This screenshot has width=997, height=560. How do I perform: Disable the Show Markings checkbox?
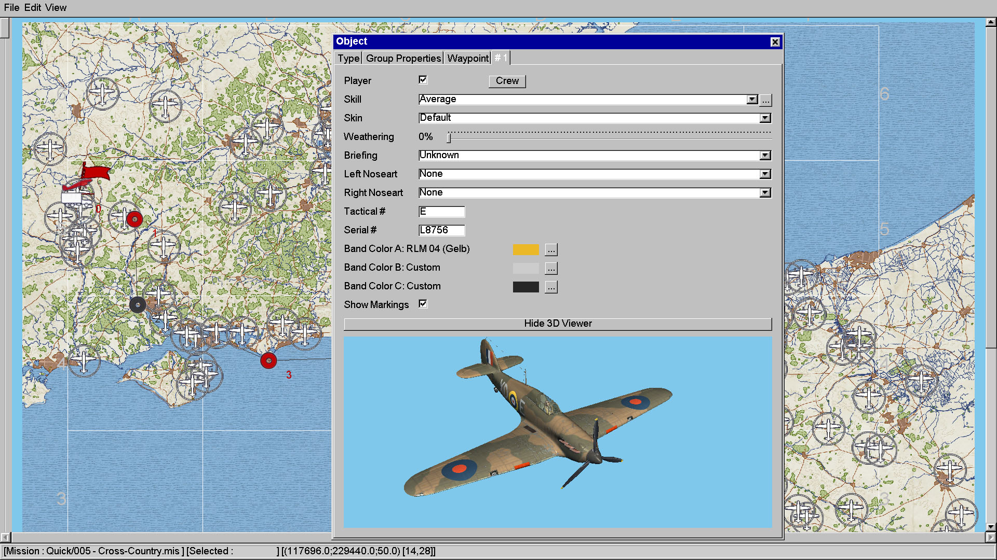click(423, 304)
